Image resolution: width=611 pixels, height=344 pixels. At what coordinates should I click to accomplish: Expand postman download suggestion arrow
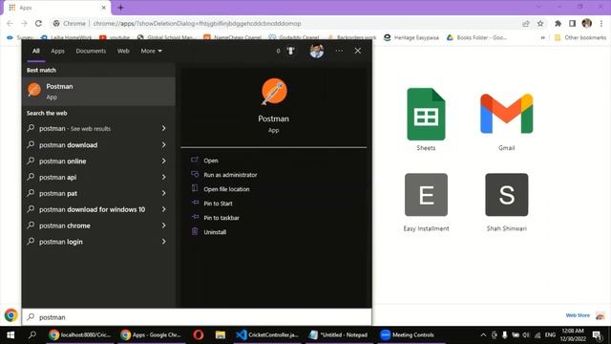(163, 144)
